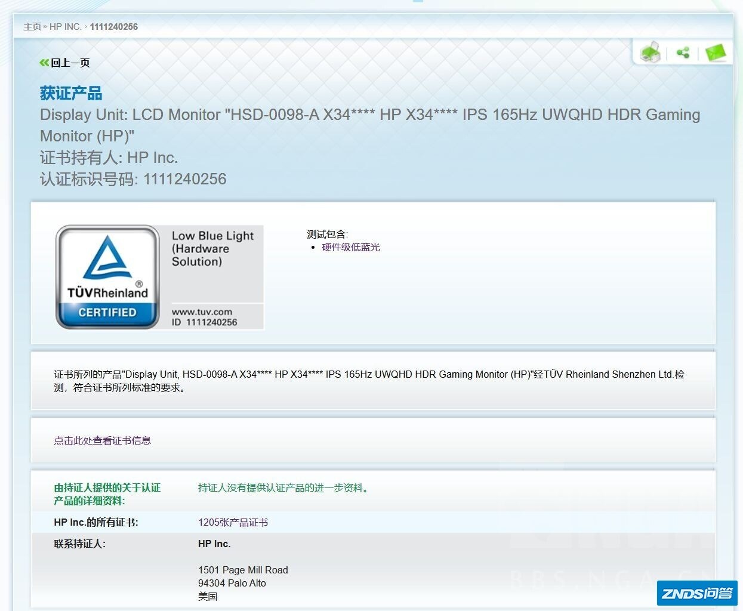Click 测试包含 label
The height and width of the screenshot is (611, 743).
[x=327, y=234]
